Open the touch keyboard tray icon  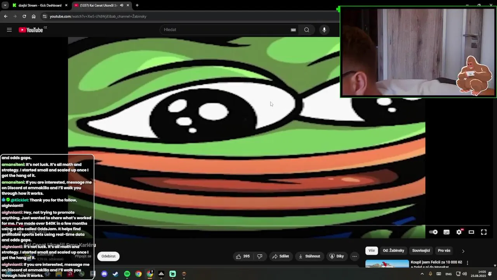point(439,274)
